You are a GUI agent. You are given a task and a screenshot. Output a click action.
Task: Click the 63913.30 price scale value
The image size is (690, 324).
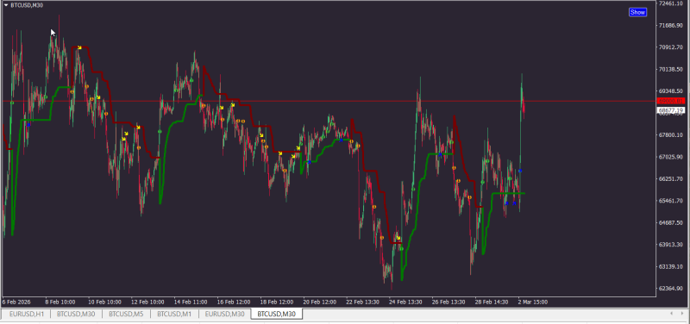click(671, 245)
